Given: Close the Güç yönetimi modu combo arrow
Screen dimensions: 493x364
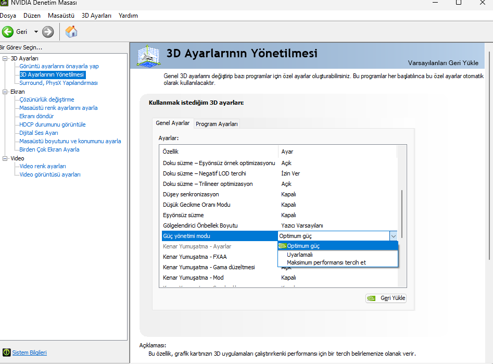Looking at the screenshot, I should 394,236.
